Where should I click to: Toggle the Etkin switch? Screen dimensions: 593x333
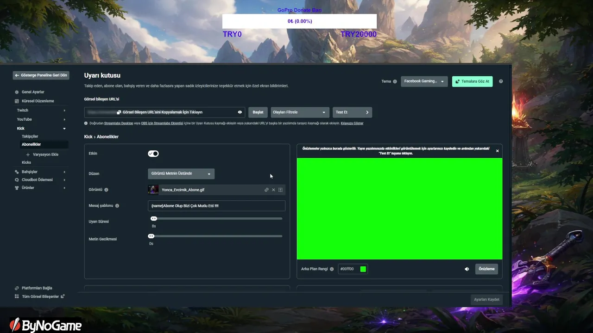click(153, 154)
